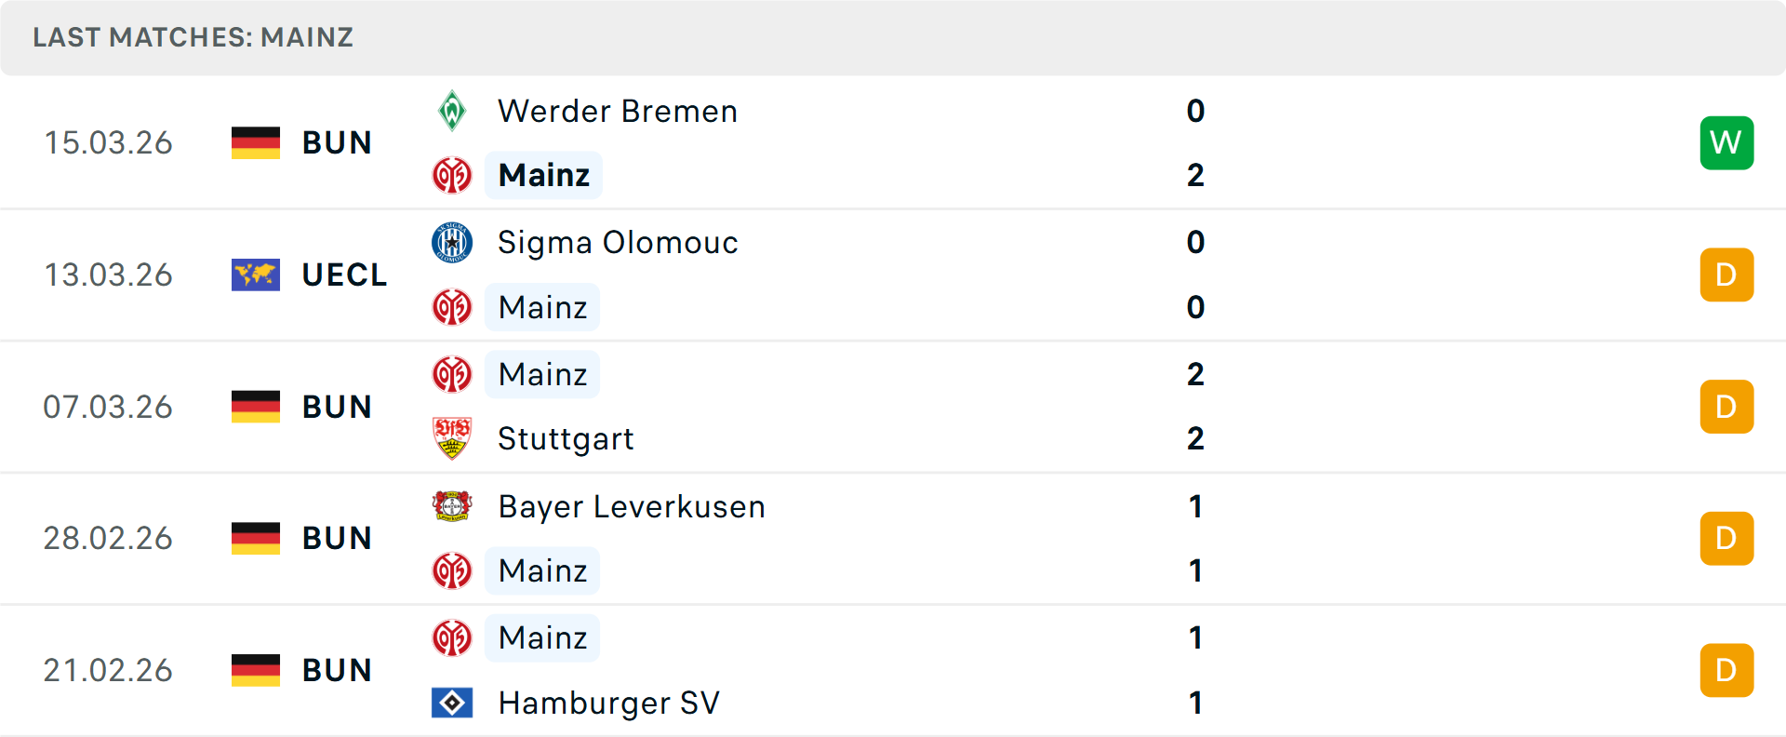Screen dimensions: 1786x737
Task: Click the Hamburger SV club crest
Action: (x=452, y=703)
